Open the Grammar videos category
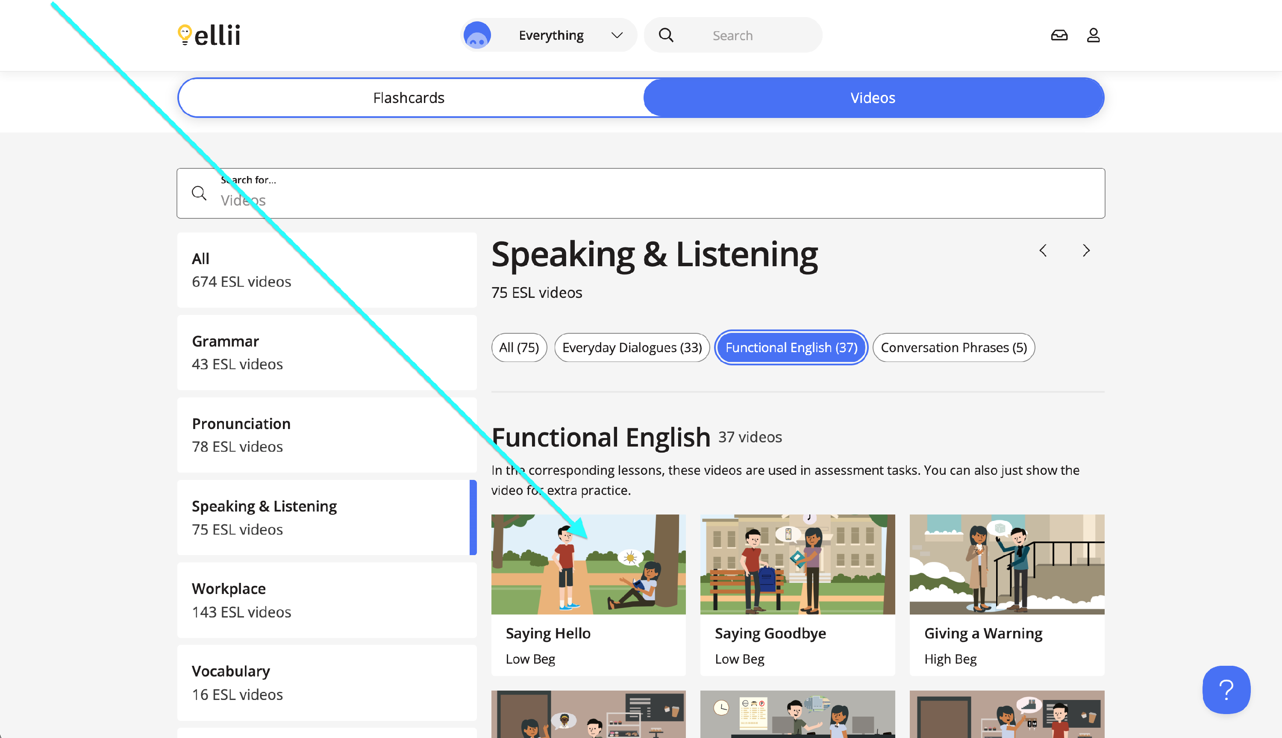The height and width of the screenshot is (738, 1282). click(327, 353)
